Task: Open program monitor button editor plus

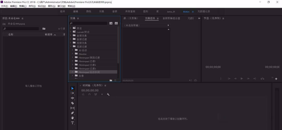Action: (276, 79)
